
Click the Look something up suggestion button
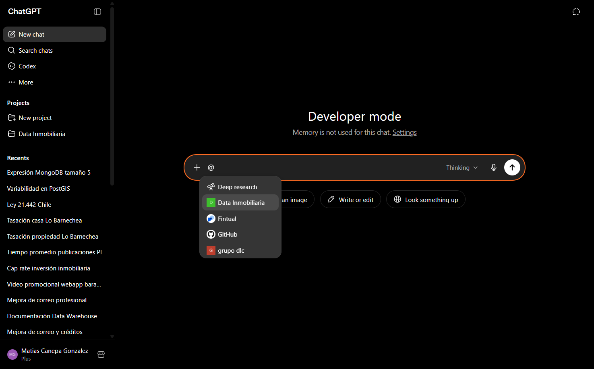[x=426, y=199]
